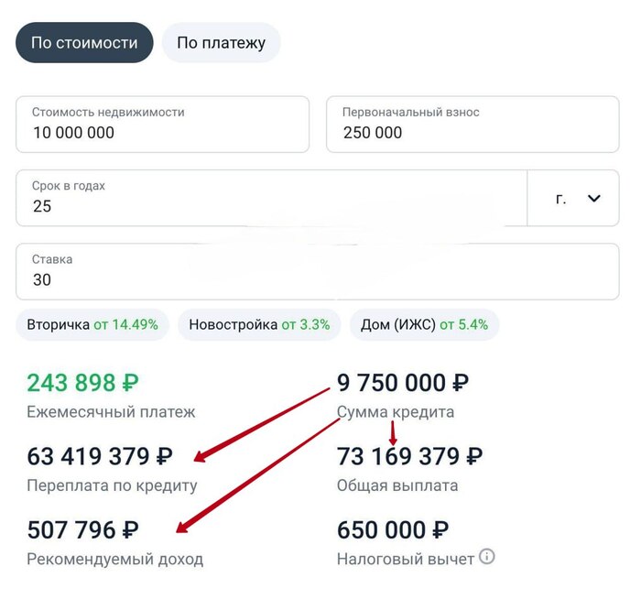Click the "Сумма кредита" value 9 750 000 ₽
The image size is (641, 599).
(403, 383)
